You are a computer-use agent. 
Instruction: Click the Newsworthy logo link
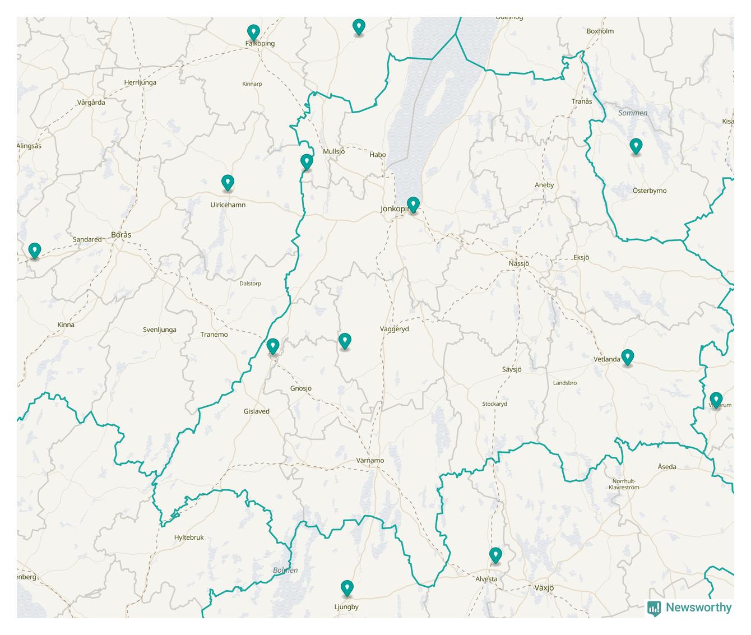pos(689,608)
